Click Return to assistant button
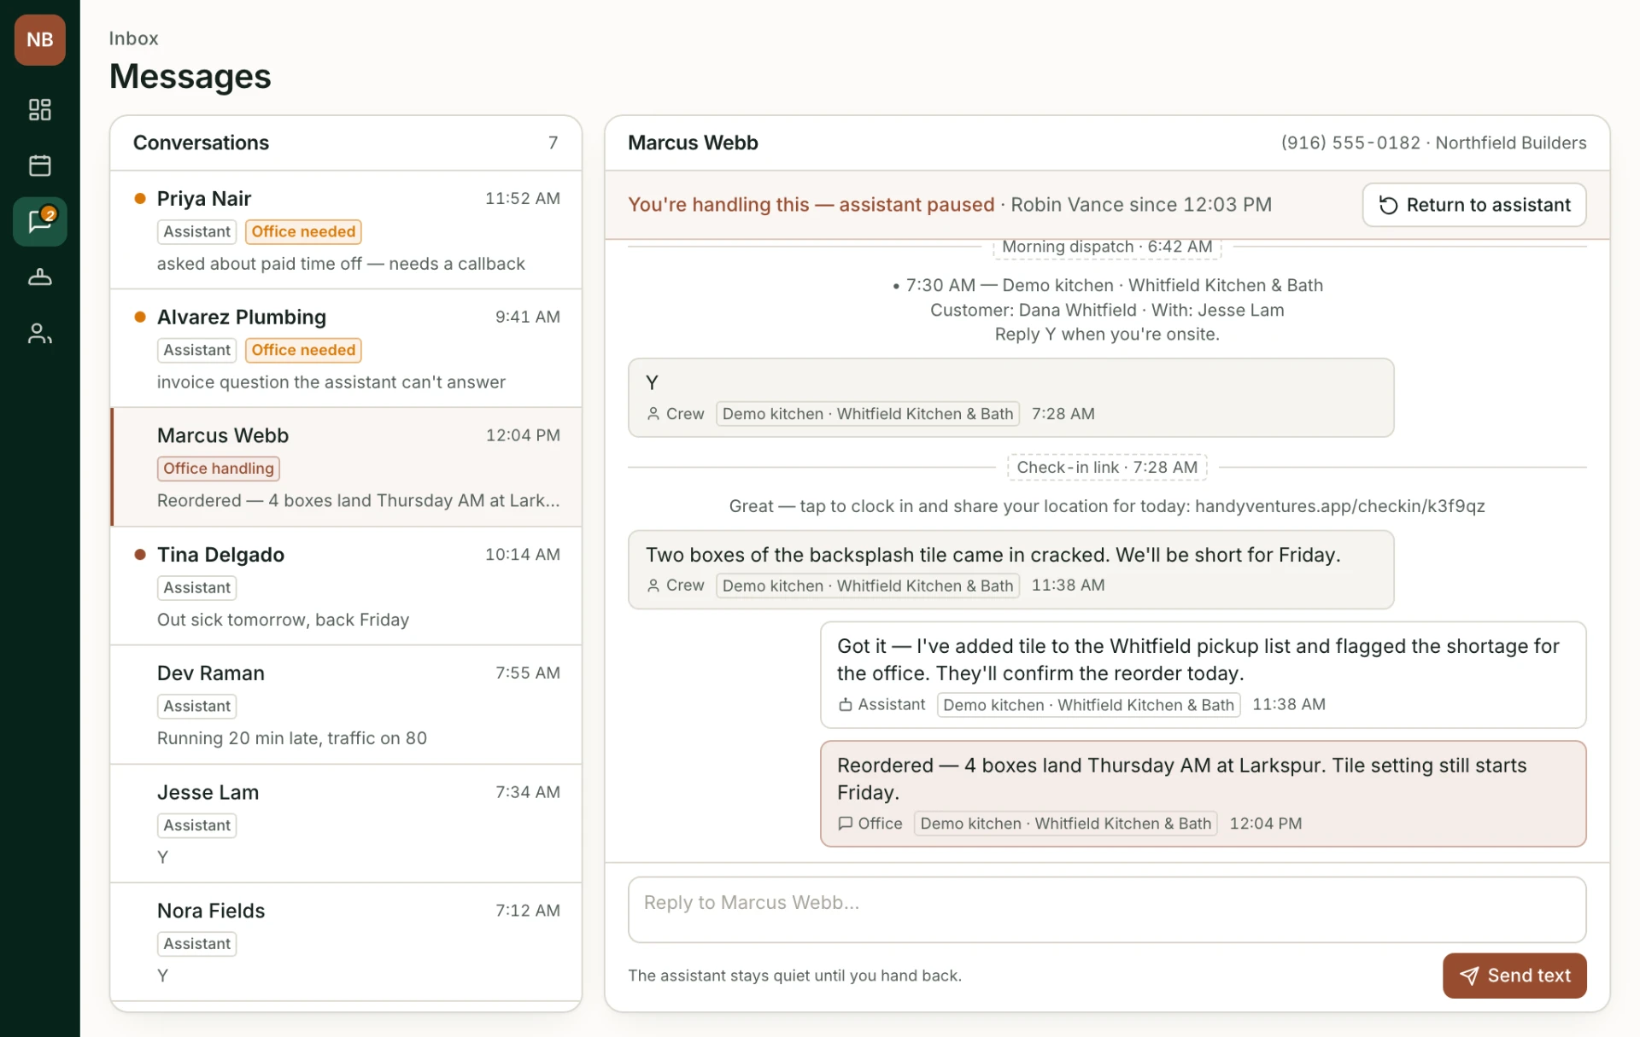Image resolution: width=1640 pixels, height=1037 pixels. tap(1473, 205)
